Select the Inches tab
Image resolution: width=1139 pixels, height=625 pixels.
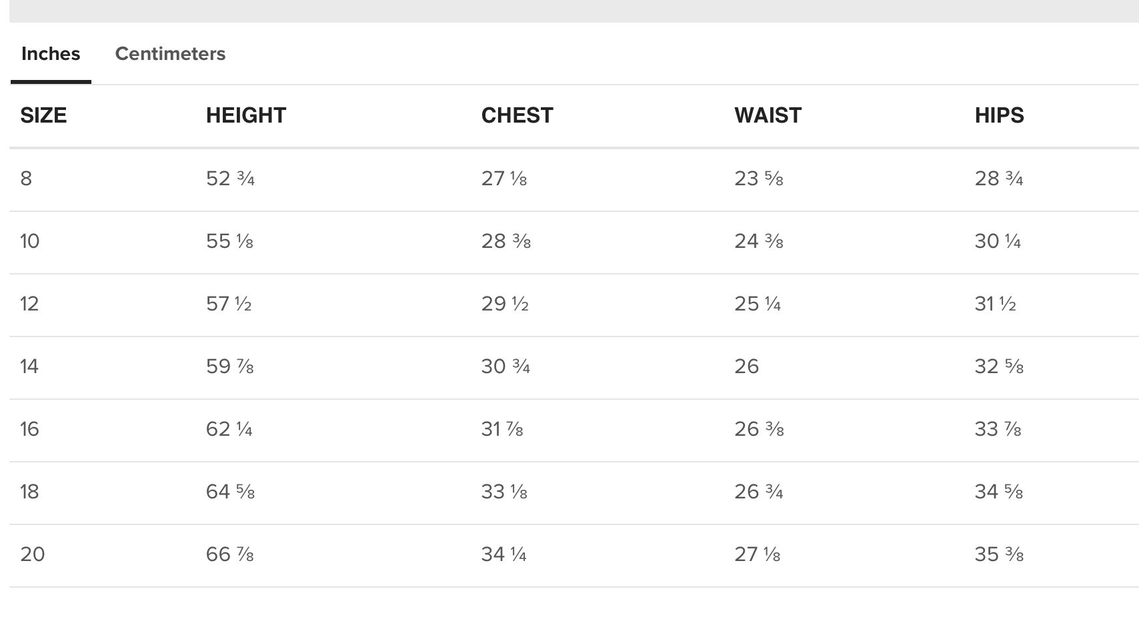(51, 54)
